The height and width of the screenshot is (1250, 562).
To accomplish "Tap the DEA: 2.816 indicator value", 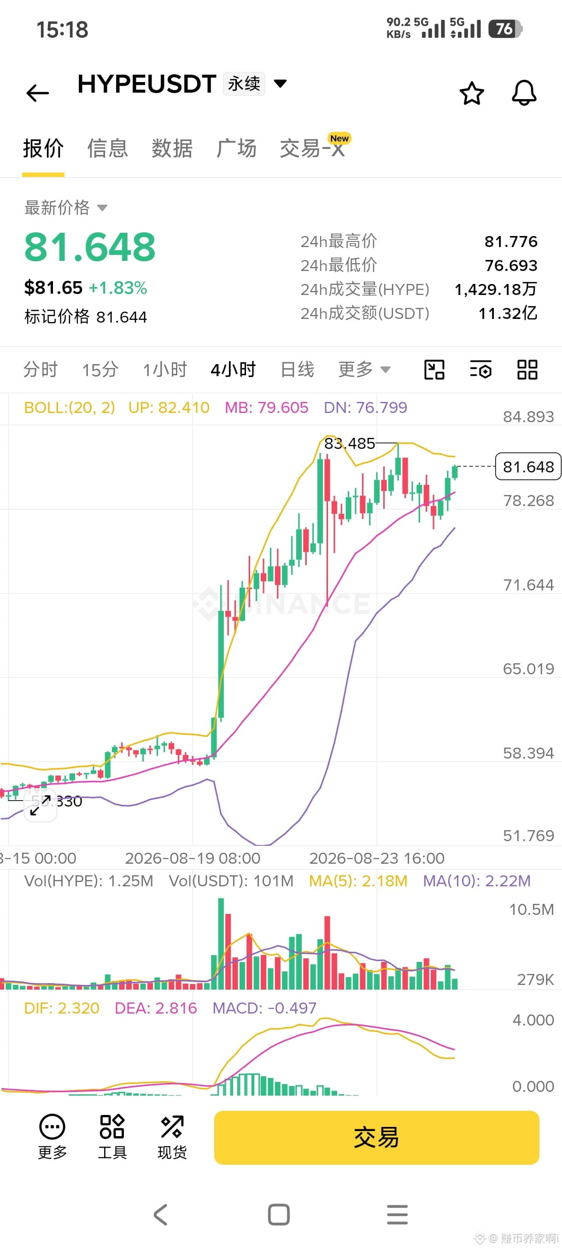I will click(156, 1008).
